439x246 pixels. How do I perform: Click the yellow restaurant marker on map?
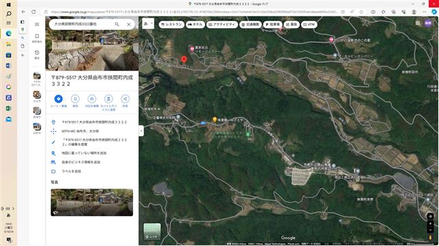[x=215, y=120]
